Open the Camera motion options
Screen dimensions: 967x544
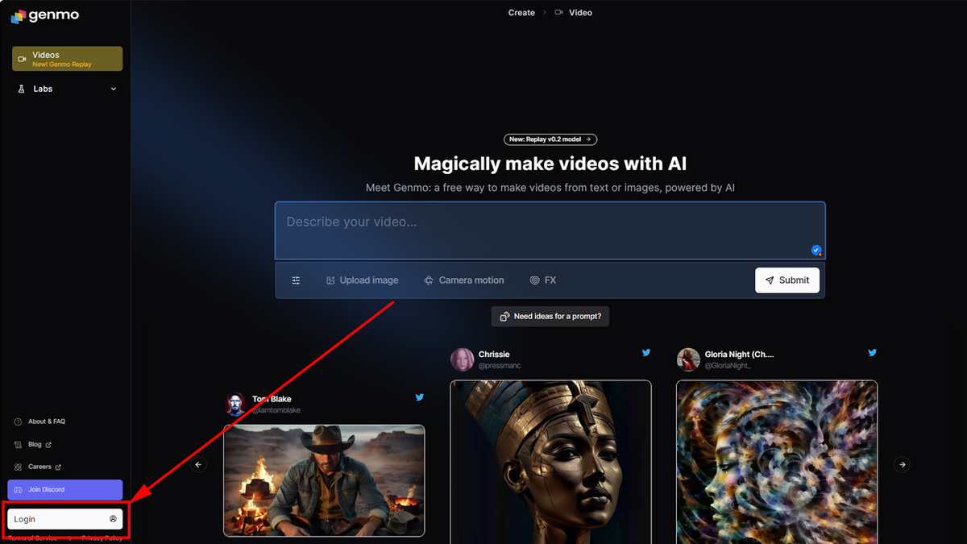point(463,280)
